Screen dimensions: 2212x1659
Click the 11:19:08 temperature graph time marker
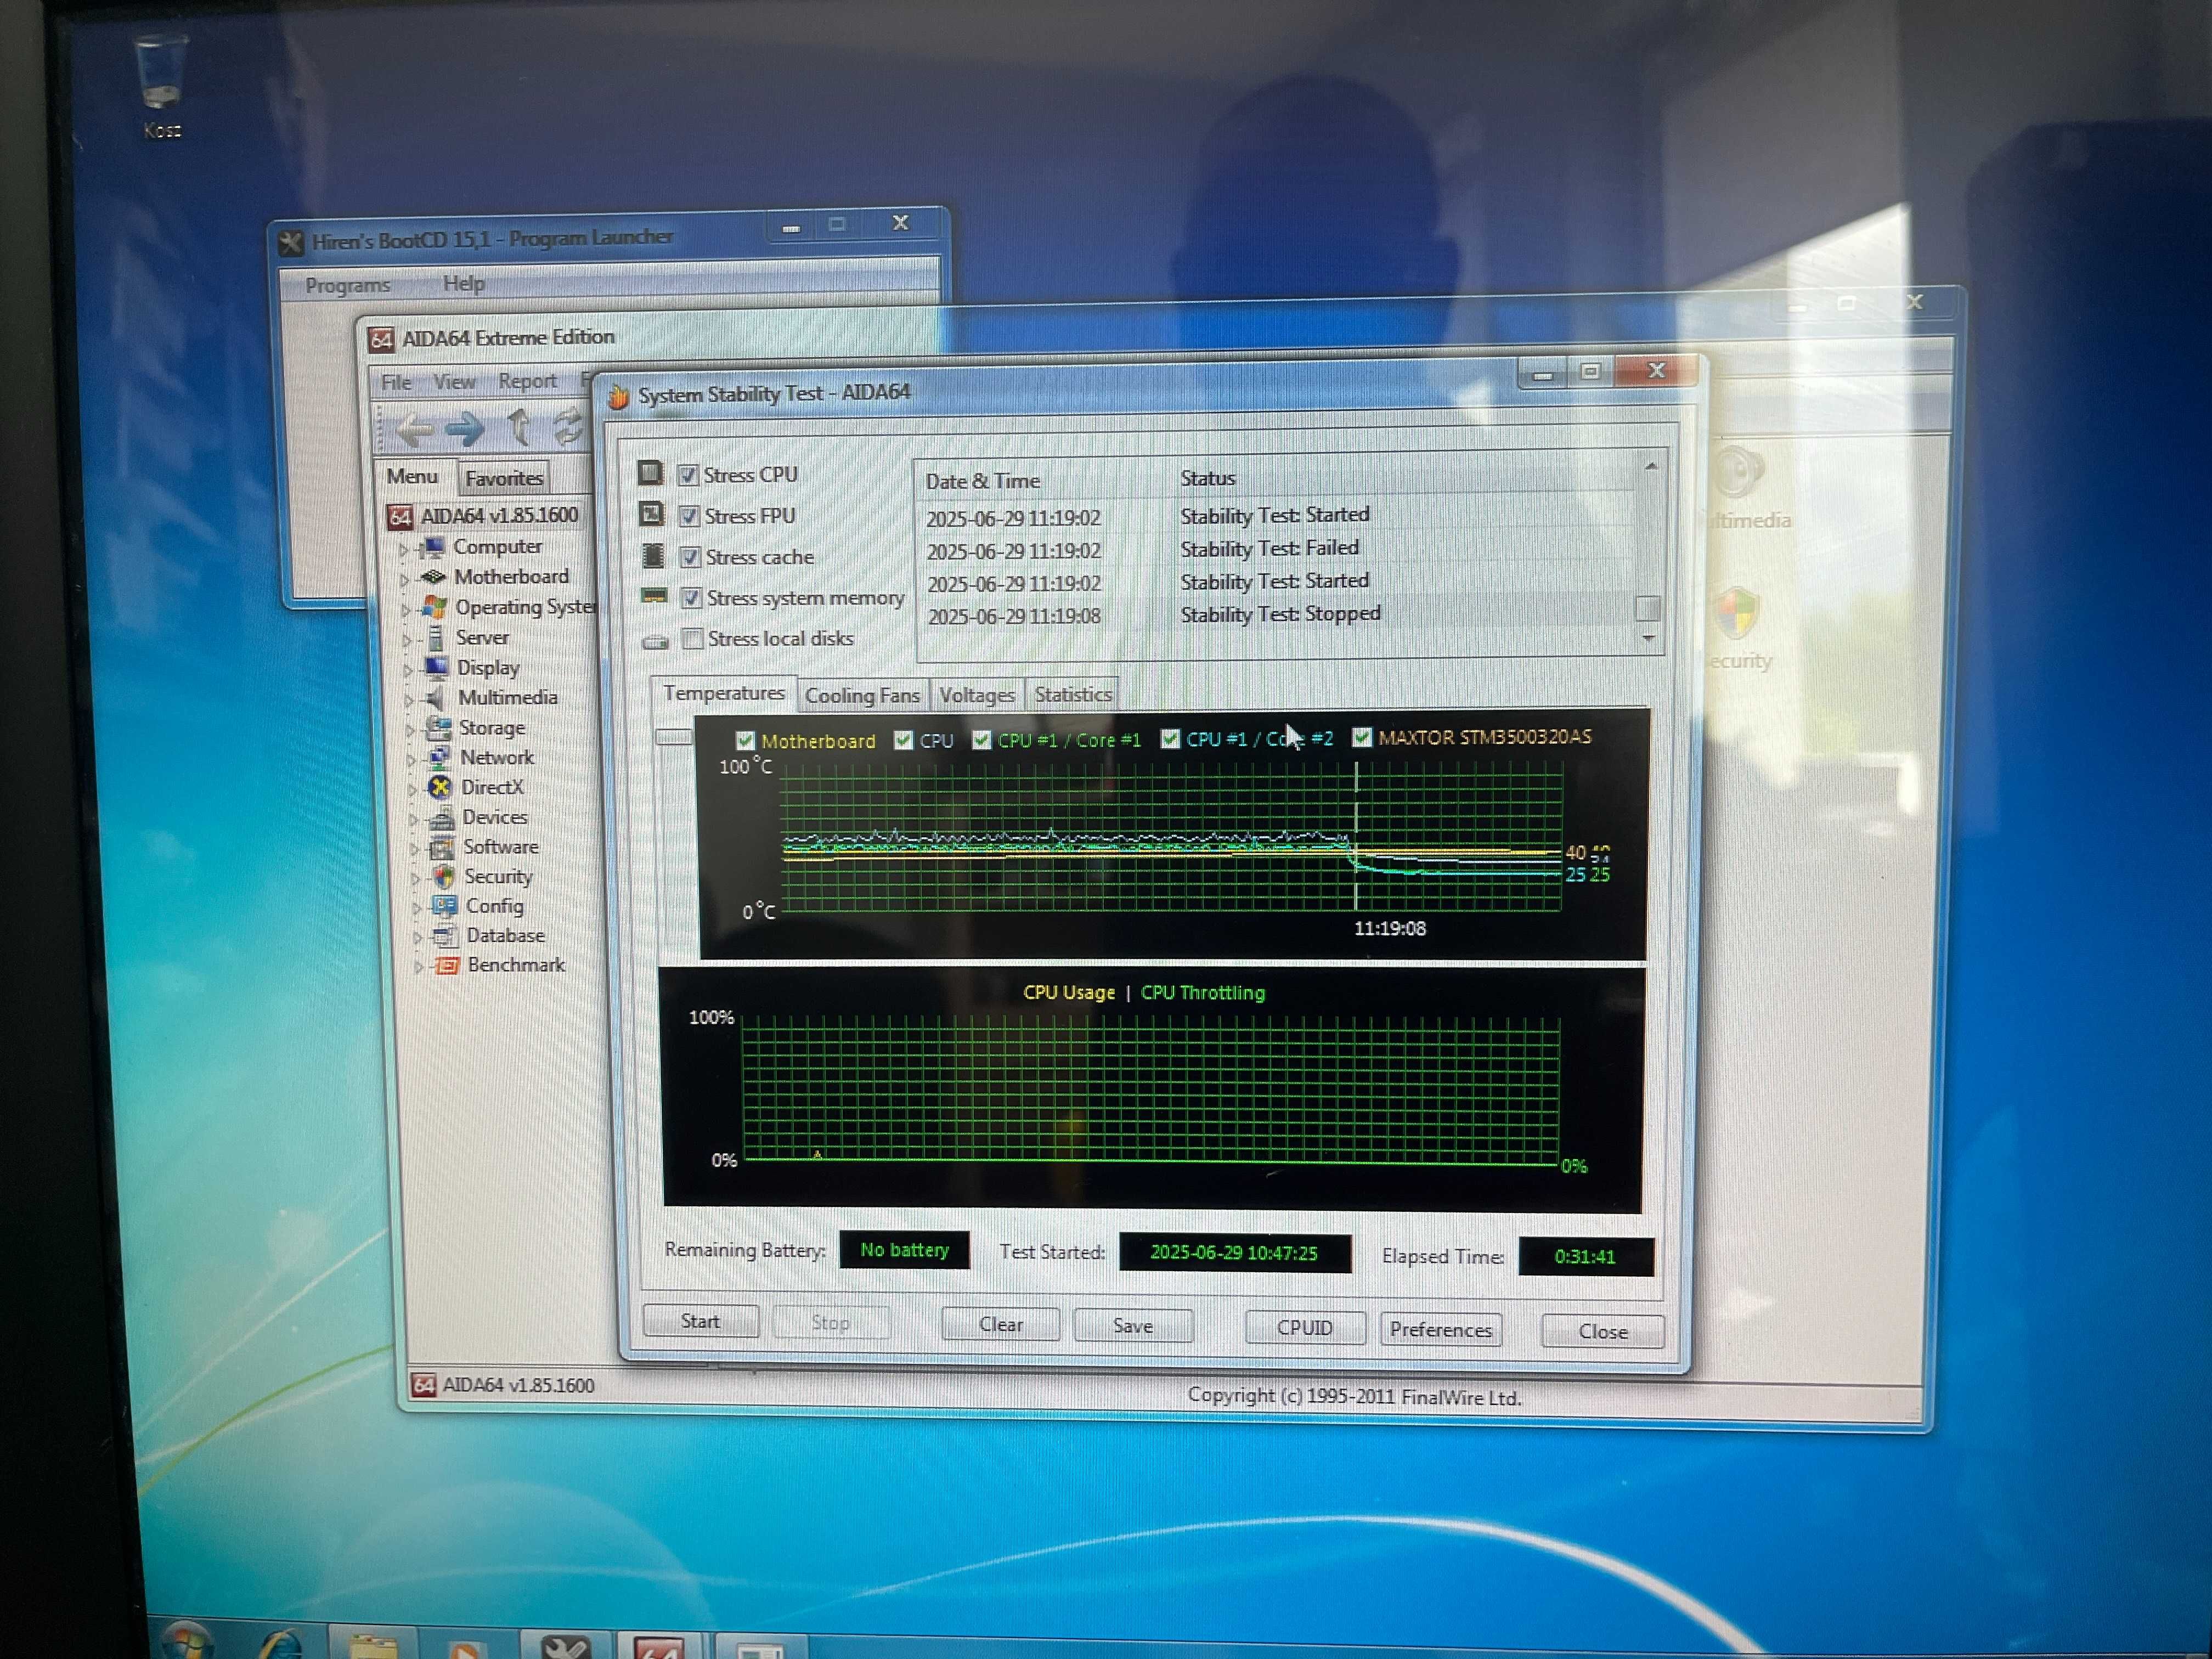pyautogui.click(x=1390, y=929)
